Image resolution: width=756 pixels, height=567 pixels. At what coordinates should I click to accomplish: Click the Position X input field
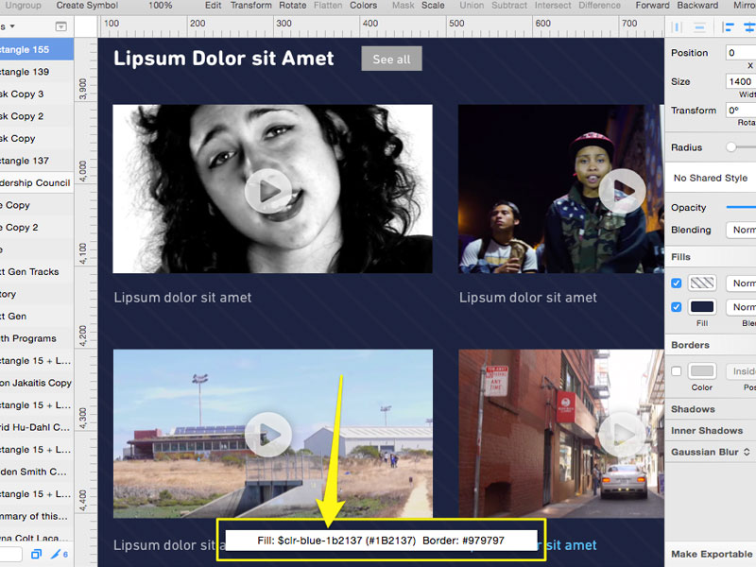pyautogui.click(x=741, y=53)
